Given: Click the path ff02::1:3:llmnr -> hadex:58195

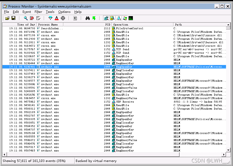Looking at the screenshot, I should (x=198, y=102).
